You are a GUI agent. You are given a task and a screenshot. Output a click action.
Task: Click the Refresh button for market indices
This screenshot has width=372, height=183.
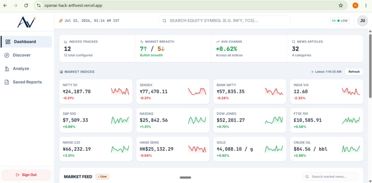coord(354,72)
